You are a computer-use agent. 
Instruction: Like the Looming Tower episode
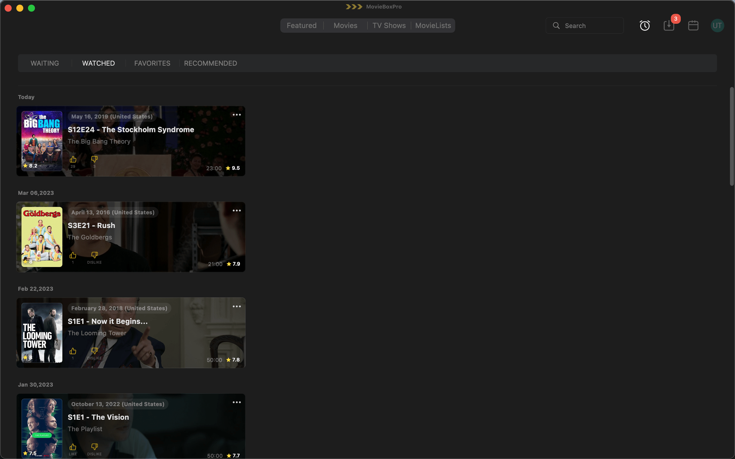pyautogui.click(x=73, y=351)
